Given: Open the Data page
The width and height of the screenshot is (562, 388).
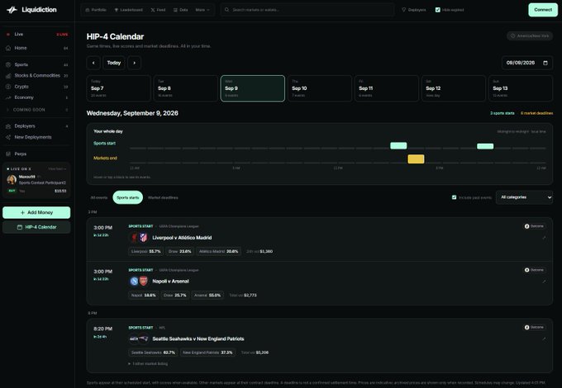Looking at the screenshot, I should click(181, 10).
